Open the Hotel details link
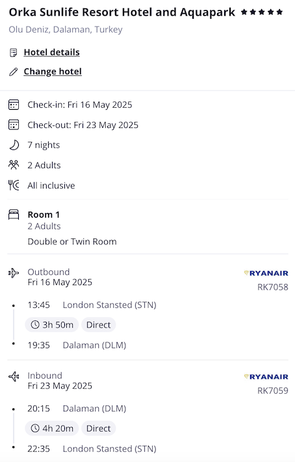Viewport: 295px width, 462px height. (51, 53)
